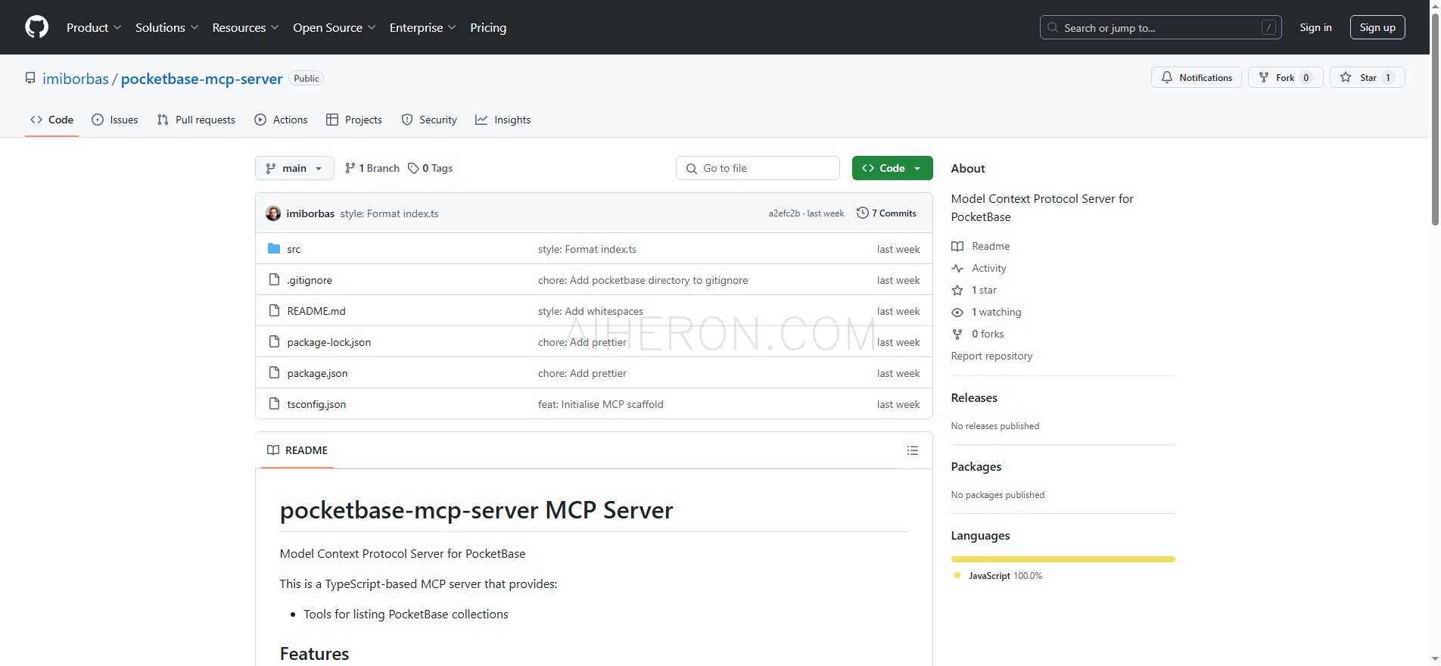Viewport: 1441px width, 666px height.
Task: Open the Activity link
Action: click(988, 268)
